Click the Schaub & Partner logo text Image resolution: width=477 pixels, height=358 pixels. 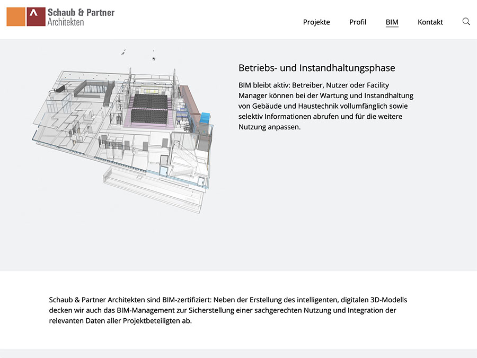pos(81,12)
